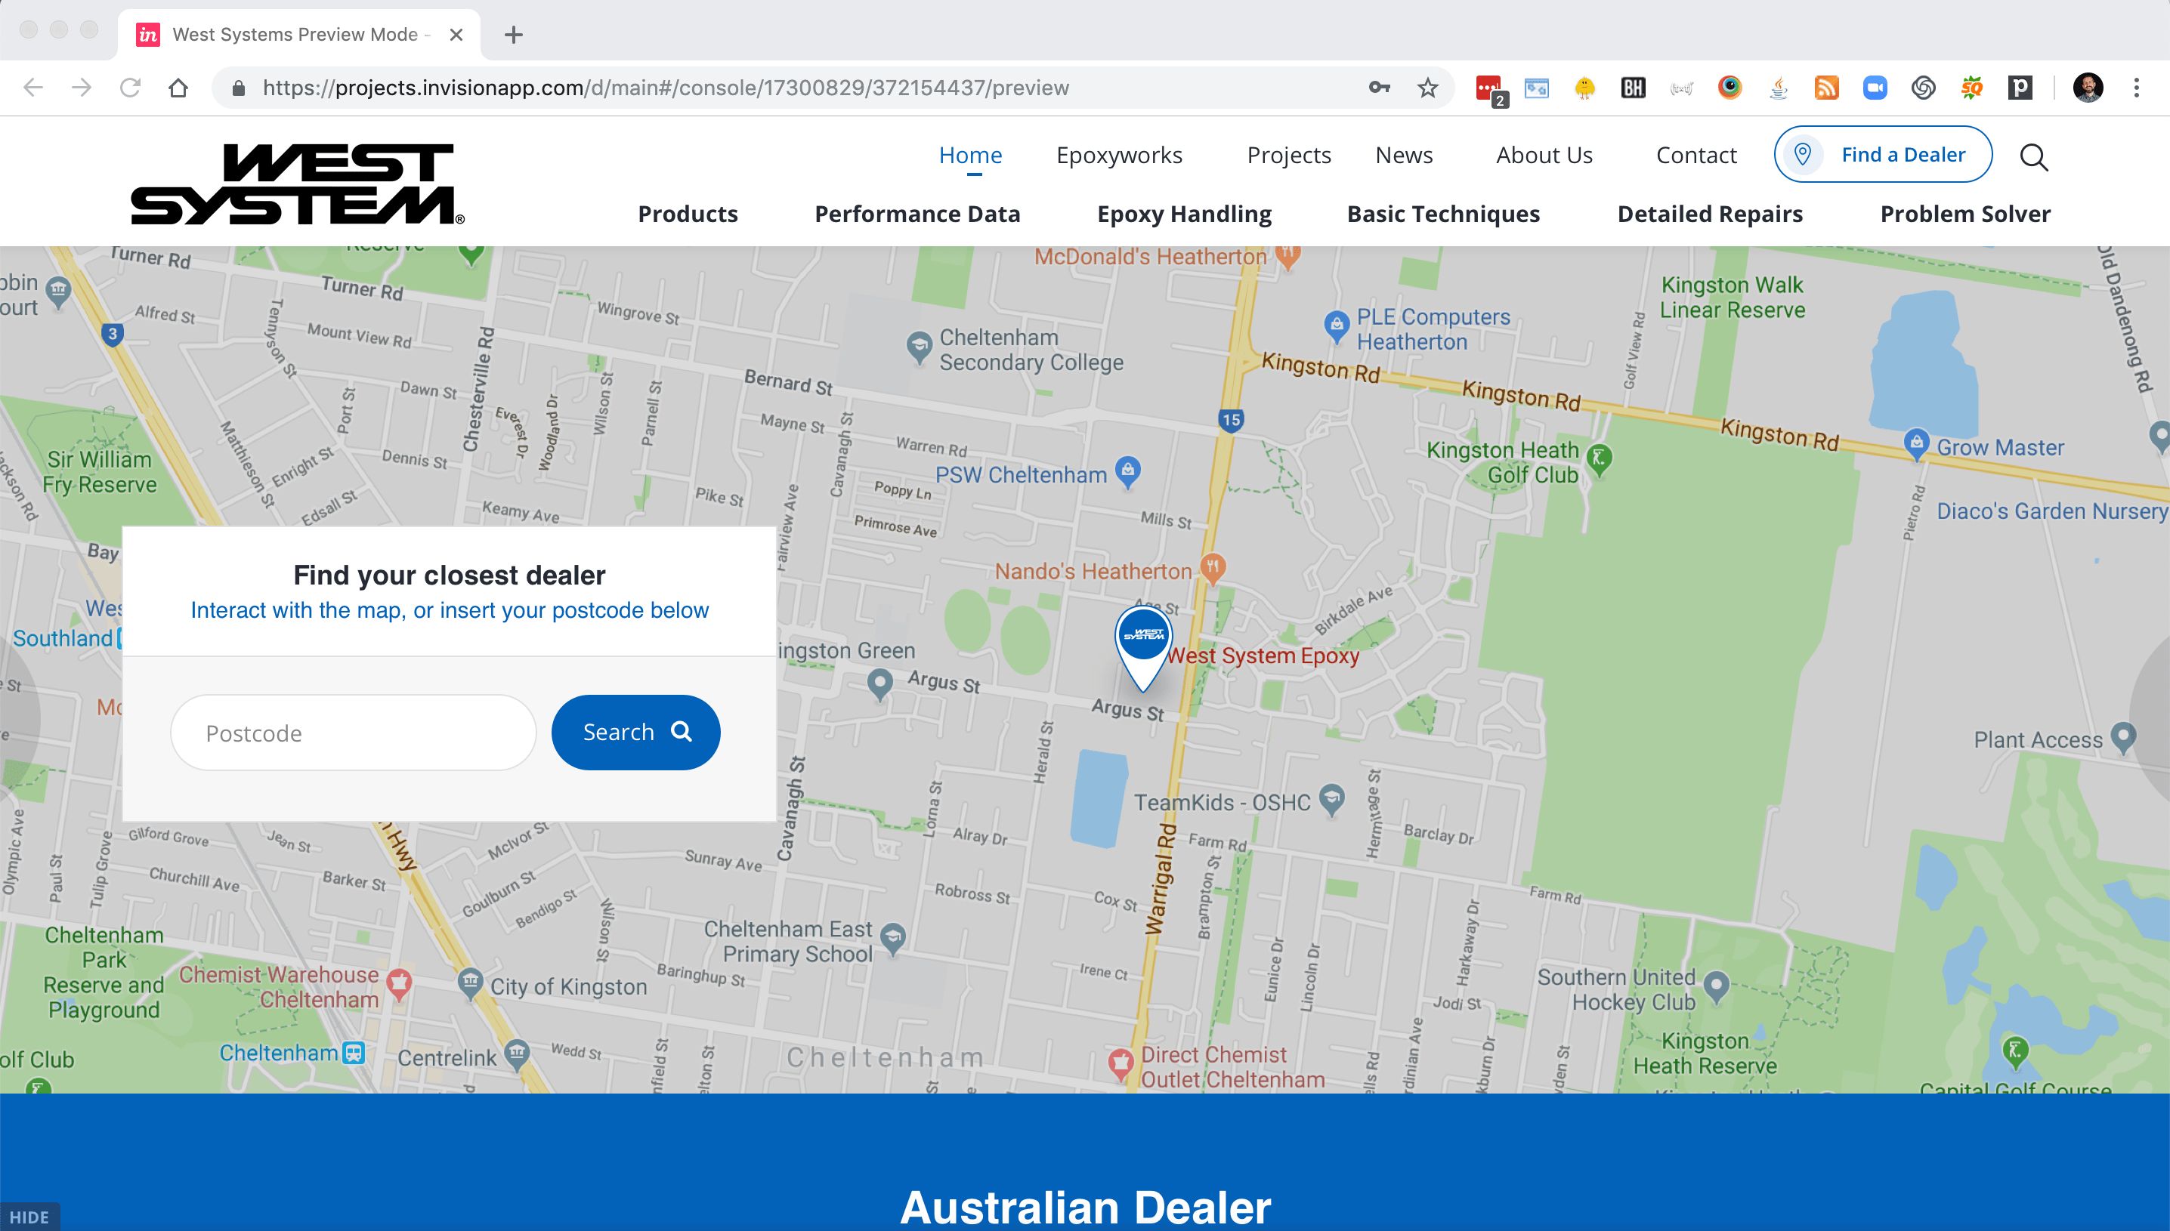Go to browser home icon
The image size is (2170, 1231).
178,87
